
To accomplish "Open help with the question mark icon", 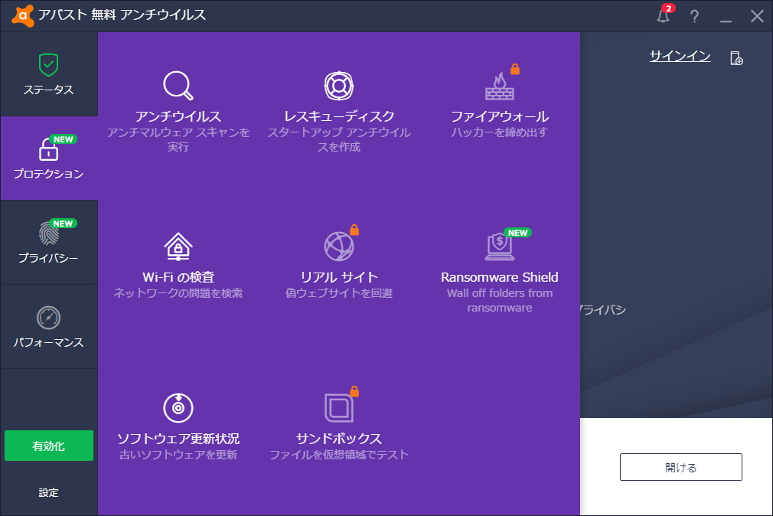I will [693, 15].
